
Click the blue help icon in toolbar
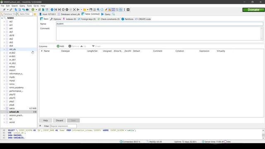pyautogui.click(x=52, y=10)
